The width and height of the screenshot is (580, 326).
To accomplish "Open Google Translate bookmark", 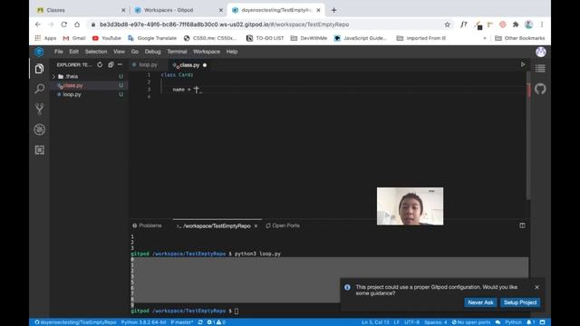I will tap(152, 38).
